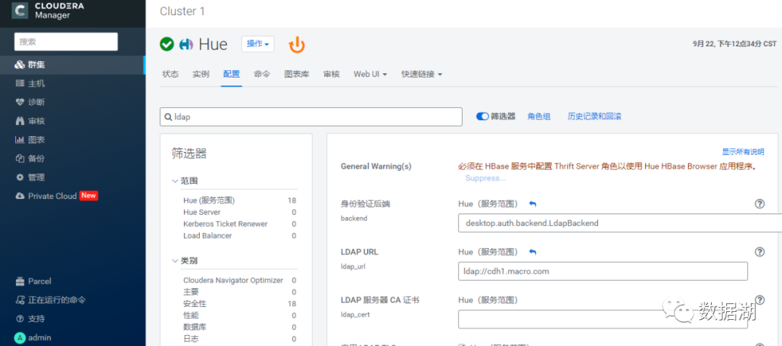Click the Hue service logo icon
Screen dimensions: 782x346
[186, 44]
